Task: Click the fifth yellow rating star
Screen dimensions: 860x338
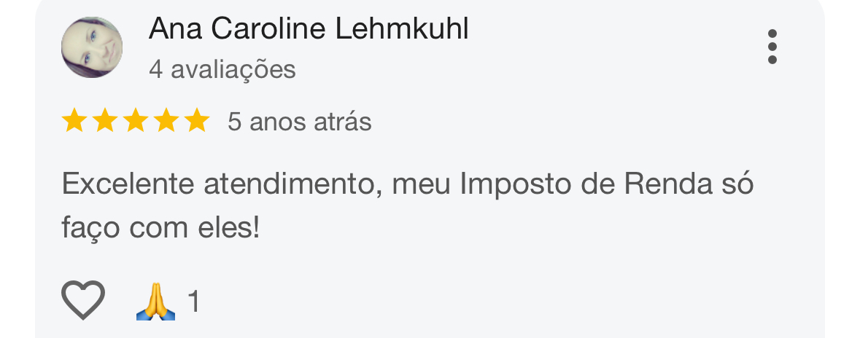Action: 197,121
